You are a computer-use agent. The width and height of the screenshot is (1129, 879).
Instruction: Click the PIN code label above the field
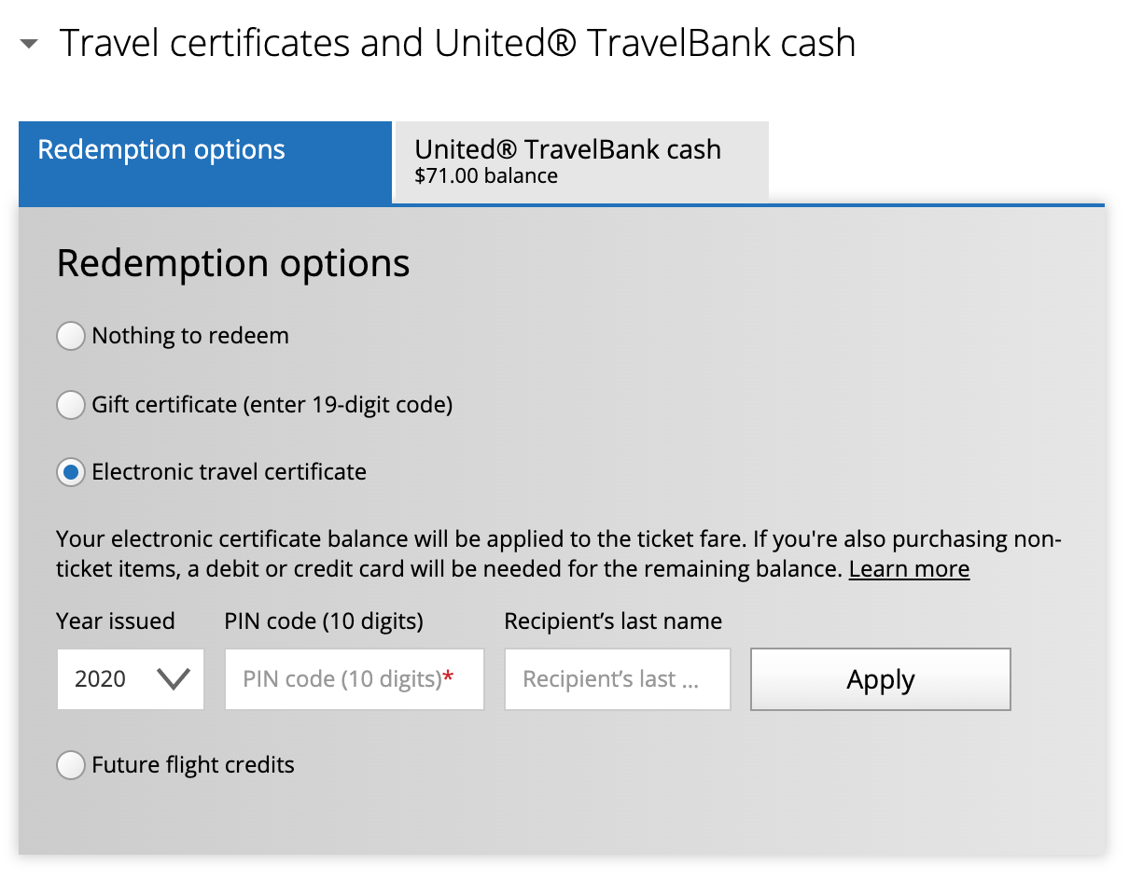point(324,621)
